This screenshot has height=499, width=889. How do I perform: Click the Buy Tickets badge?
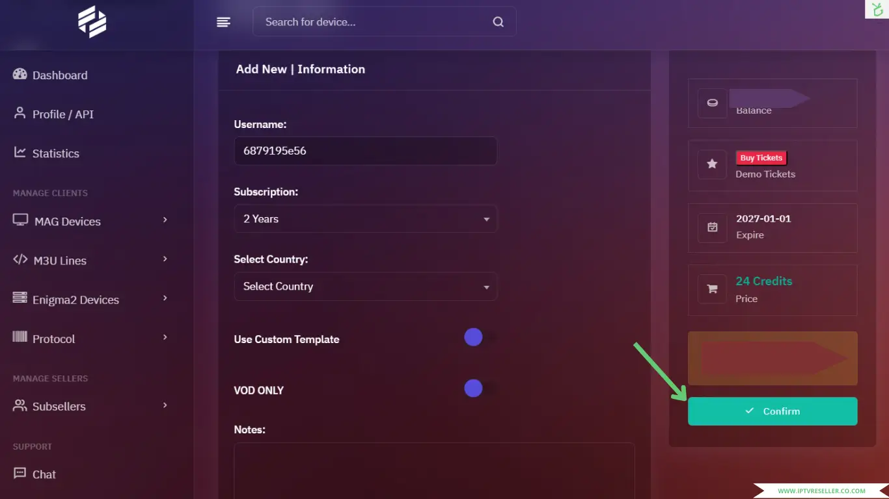pos(761,158)
